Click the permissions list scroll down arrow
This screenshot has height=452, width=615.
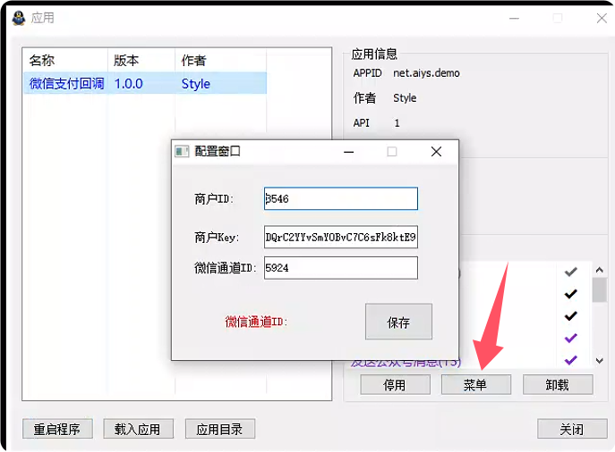tap(599, 360)
